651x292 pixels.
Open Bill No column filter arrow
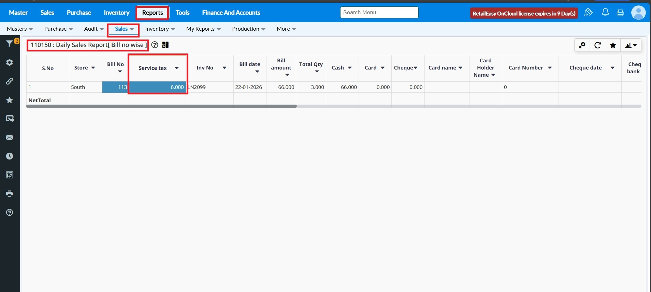120,72
